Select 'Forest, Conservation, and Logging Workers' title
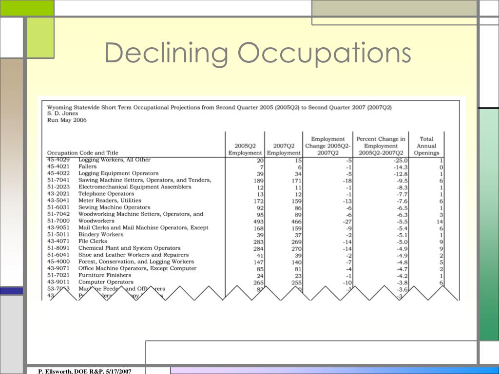Viewport: 499px width, 374px height. point(136,262)
